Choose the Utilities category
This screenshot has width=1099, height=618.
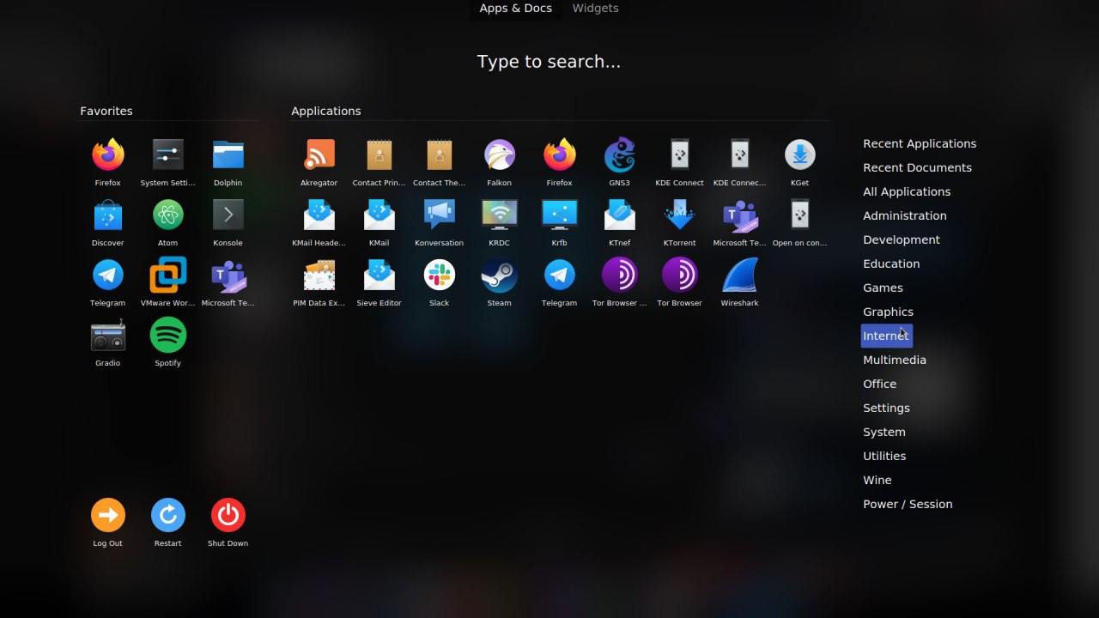[884, 456]
